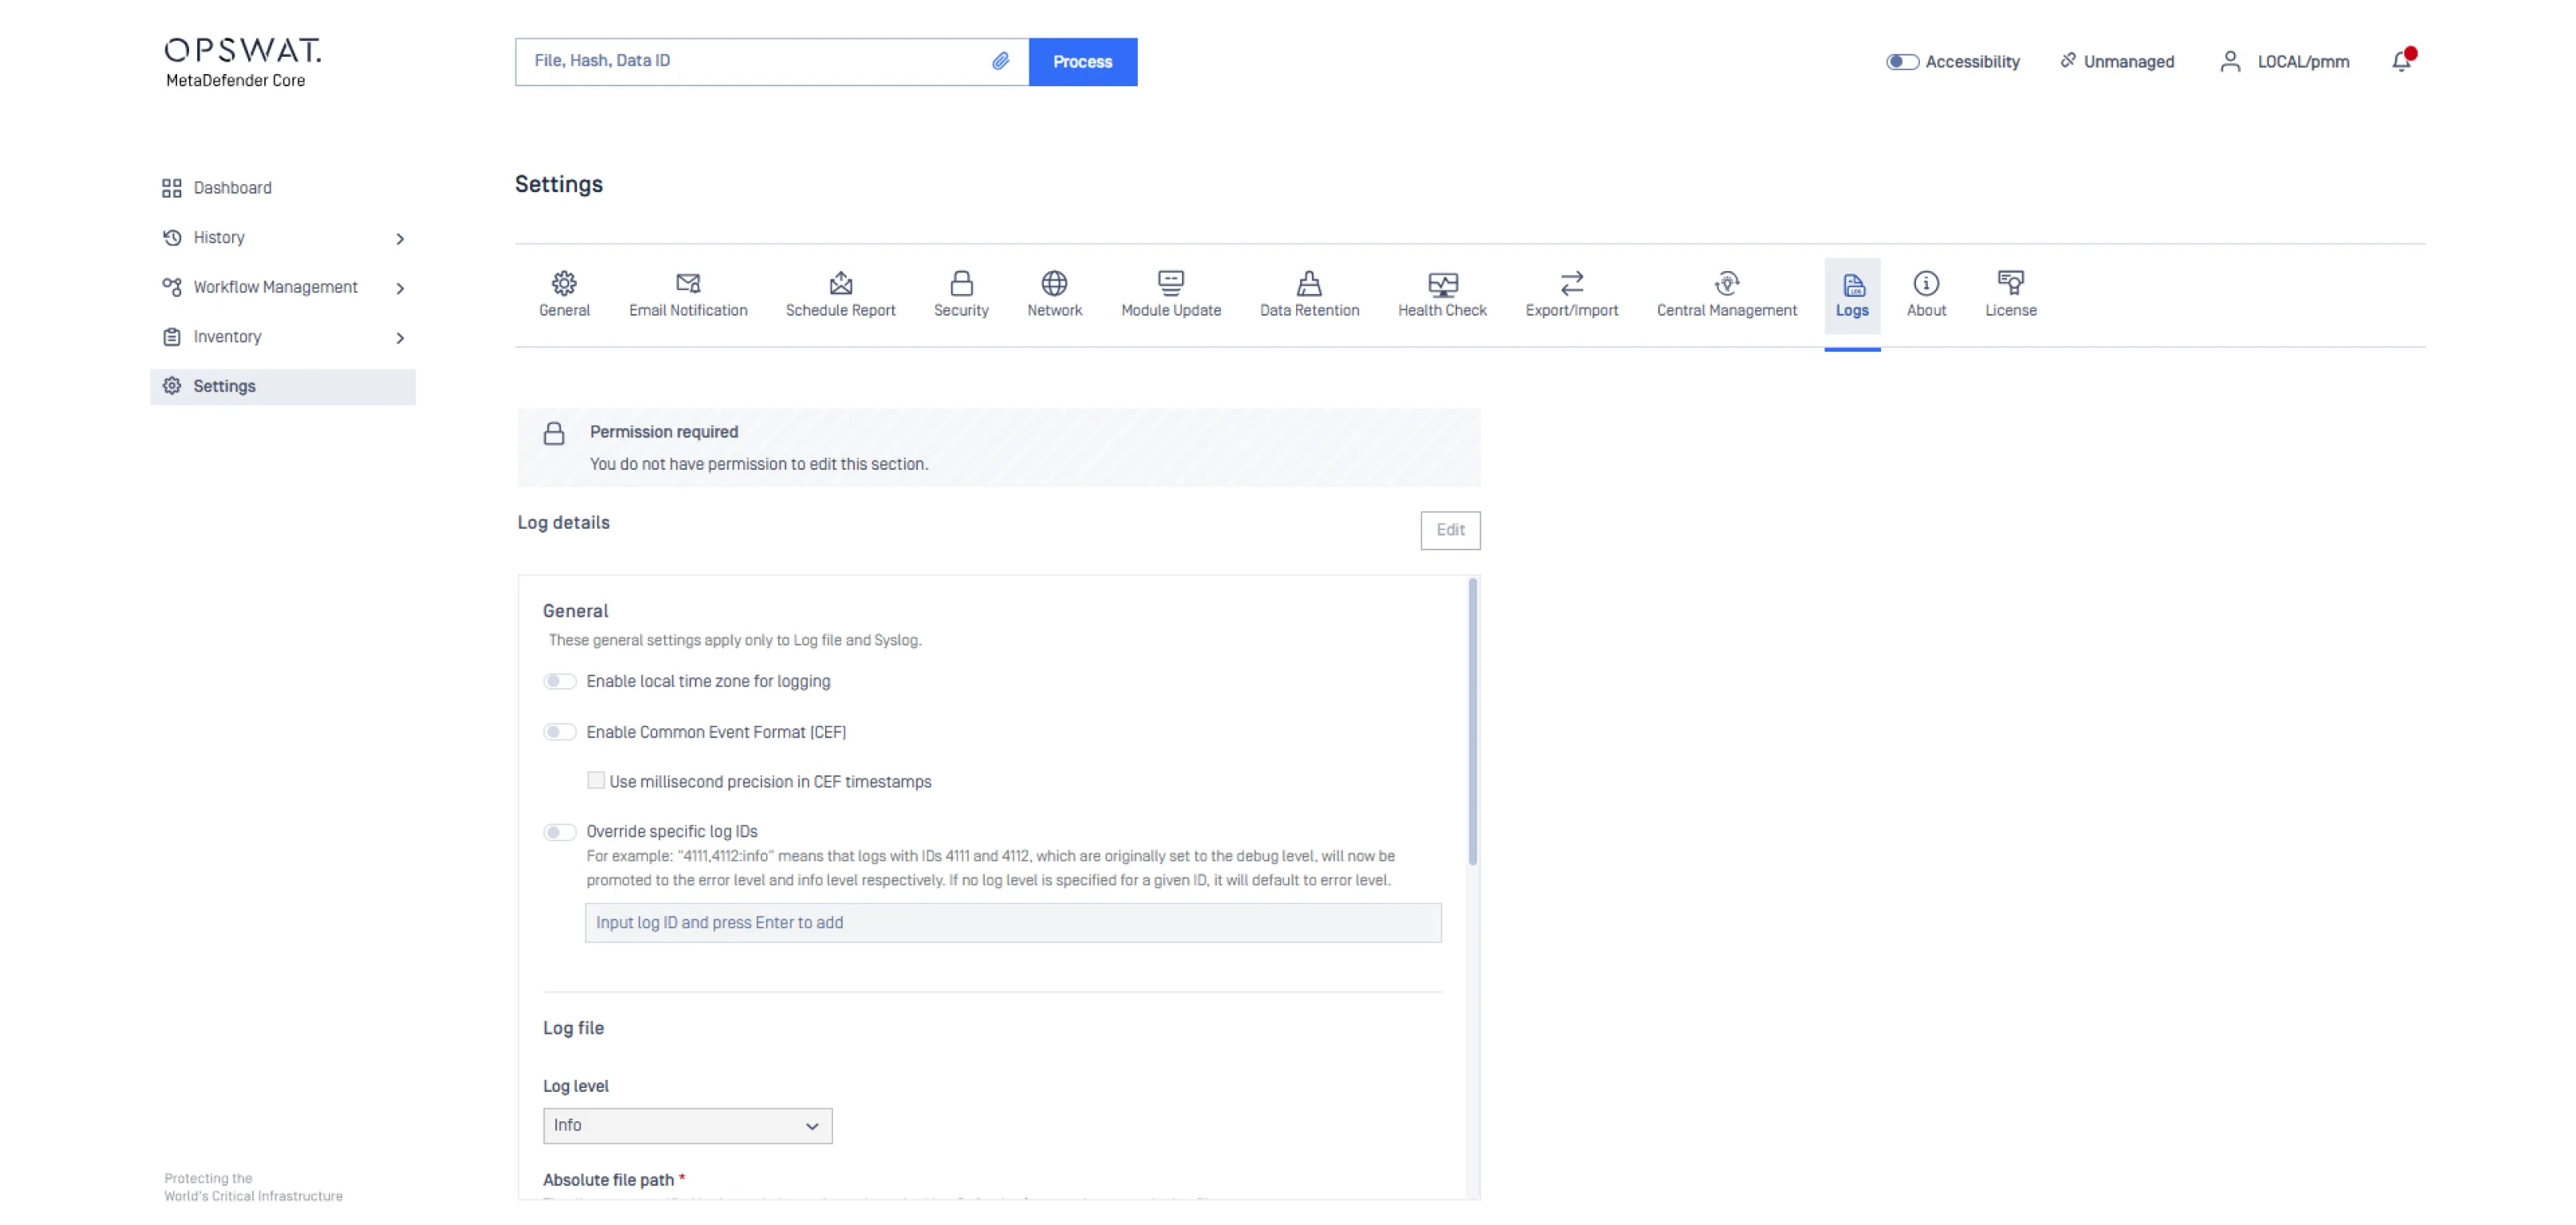The height and width of the screenshot is (1225, 2576).
Task: Open Central Management settings icon
Action: [x=1726, y=284]
